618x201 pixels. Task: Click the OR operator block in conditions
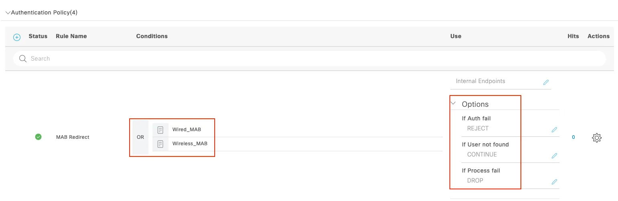[140, 137]
